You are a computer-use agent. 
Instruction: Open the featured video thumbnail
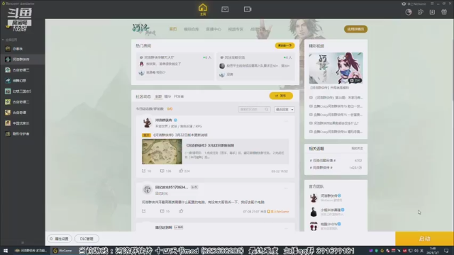pos(336,68)
